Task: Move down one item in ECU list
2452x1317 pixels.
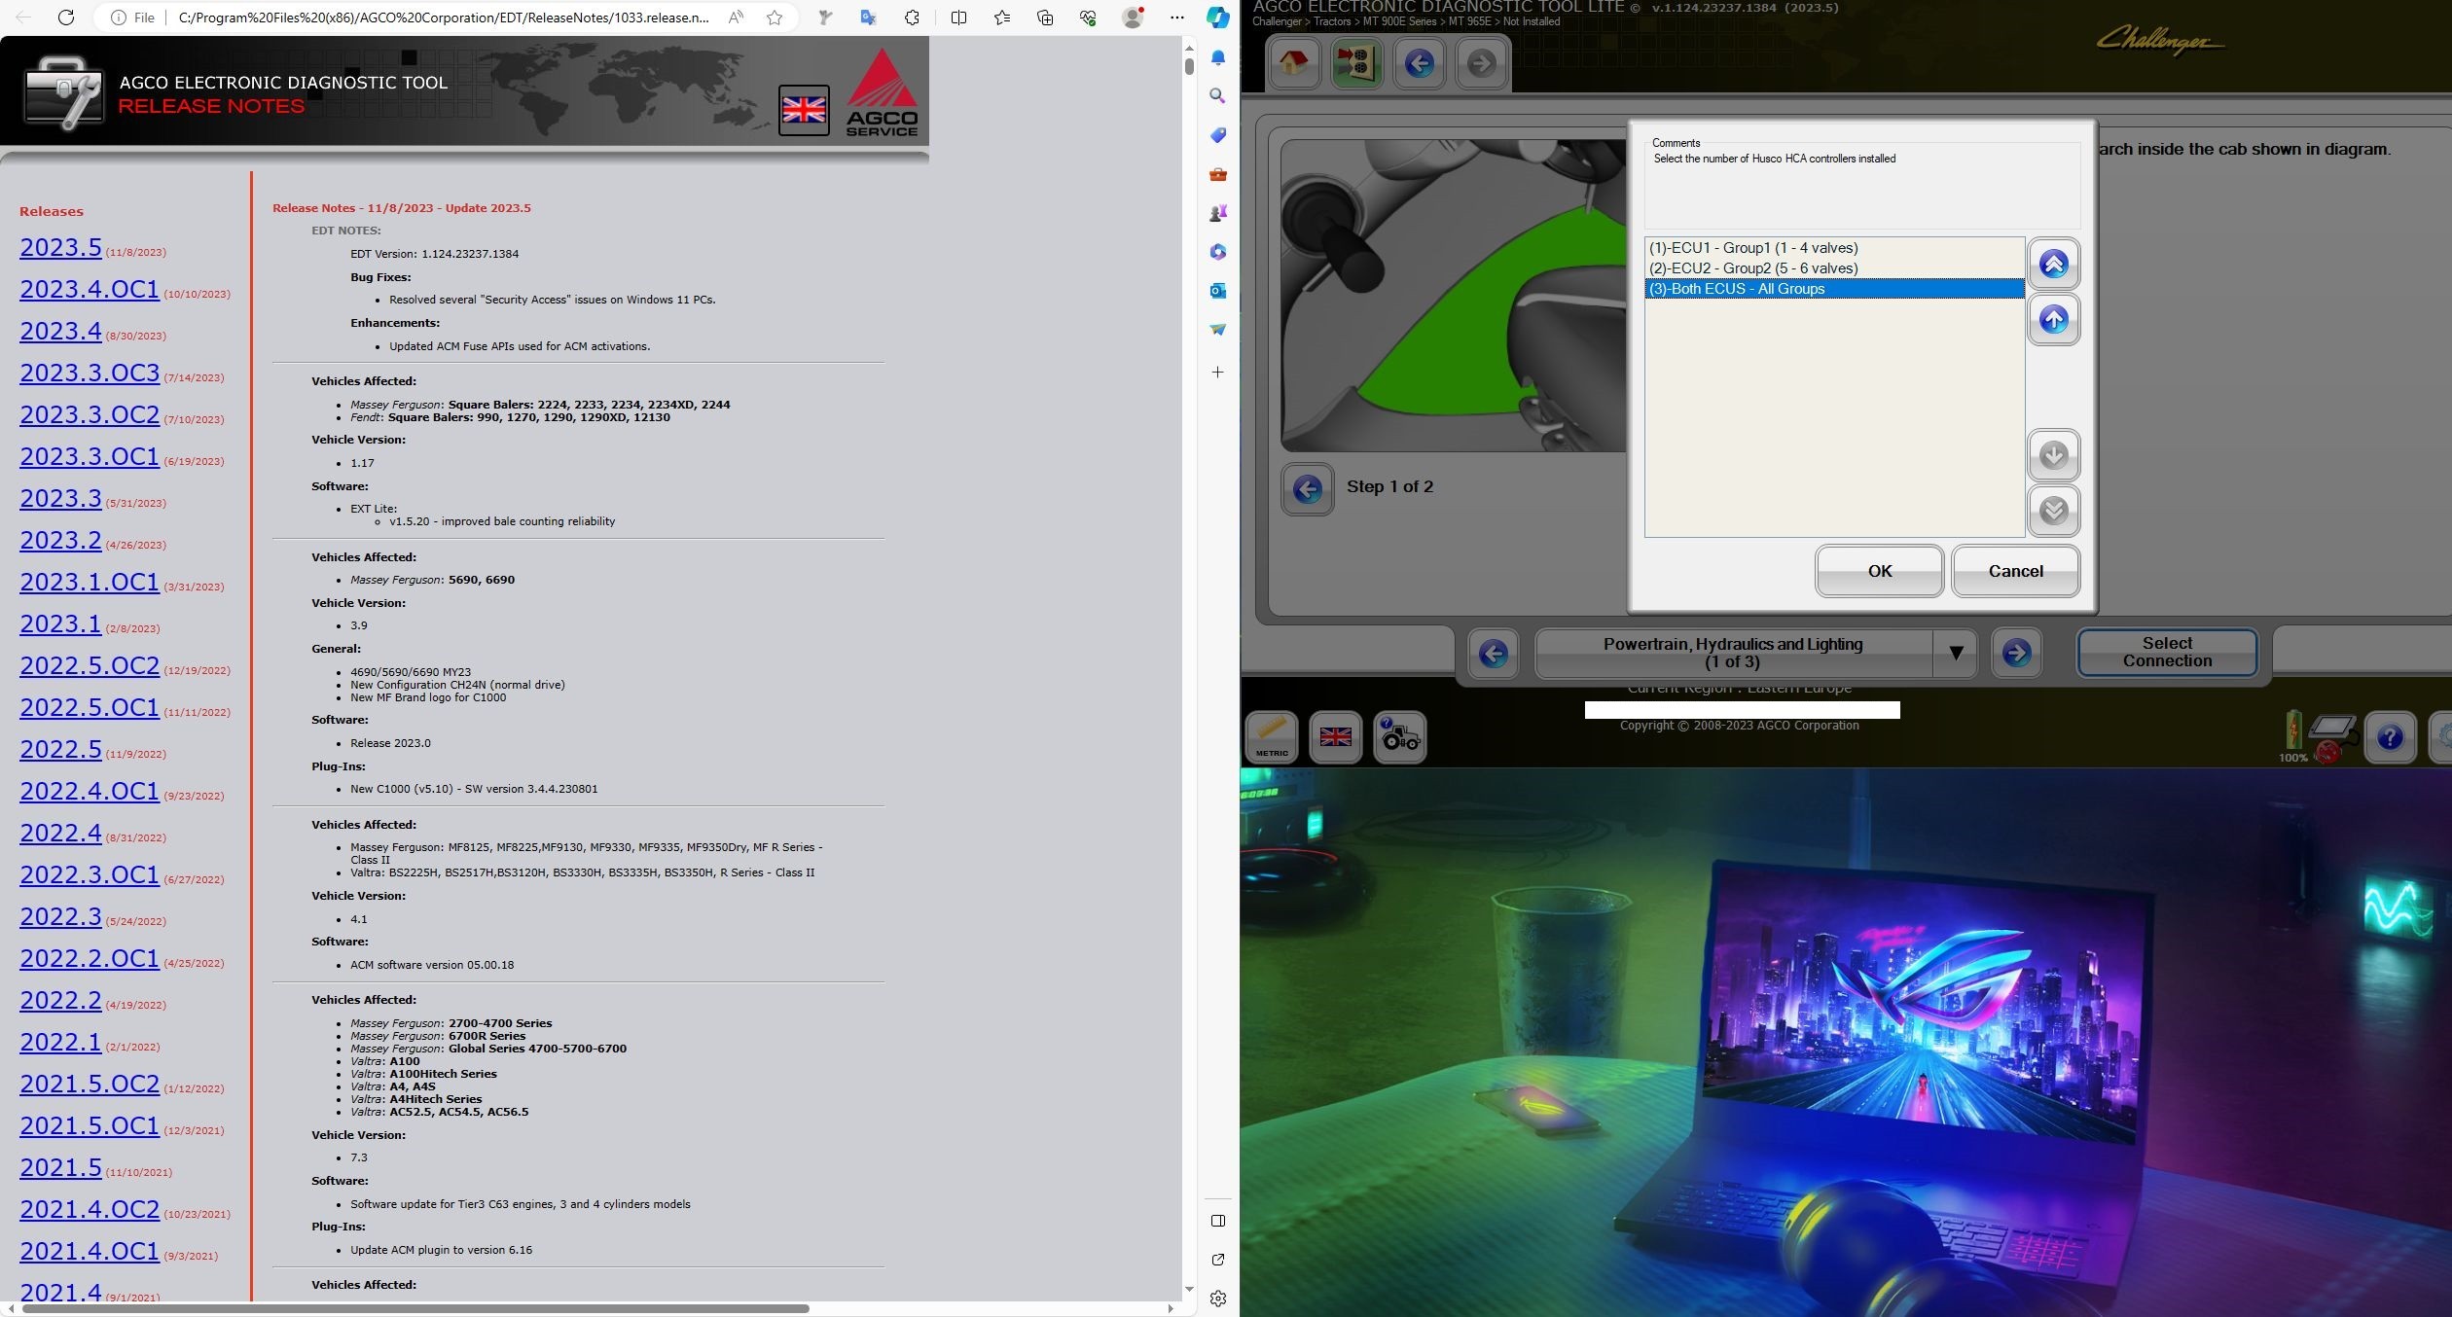Action: 2054,455
